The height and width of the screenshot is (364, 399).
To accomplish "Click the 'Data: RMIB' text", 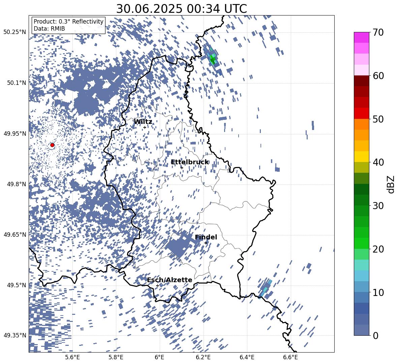I will pyautogui.click(x=49, y=29).
